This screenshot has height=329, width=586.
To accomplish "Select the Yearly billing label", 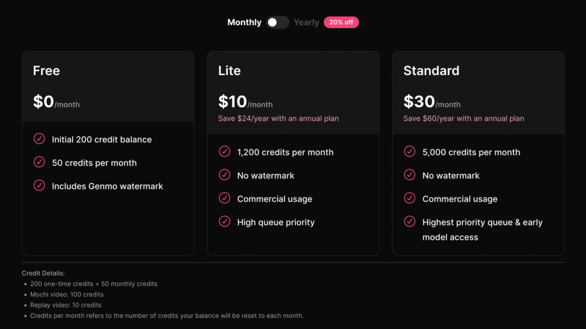I will pyautogui.click(x=306, y=22).
